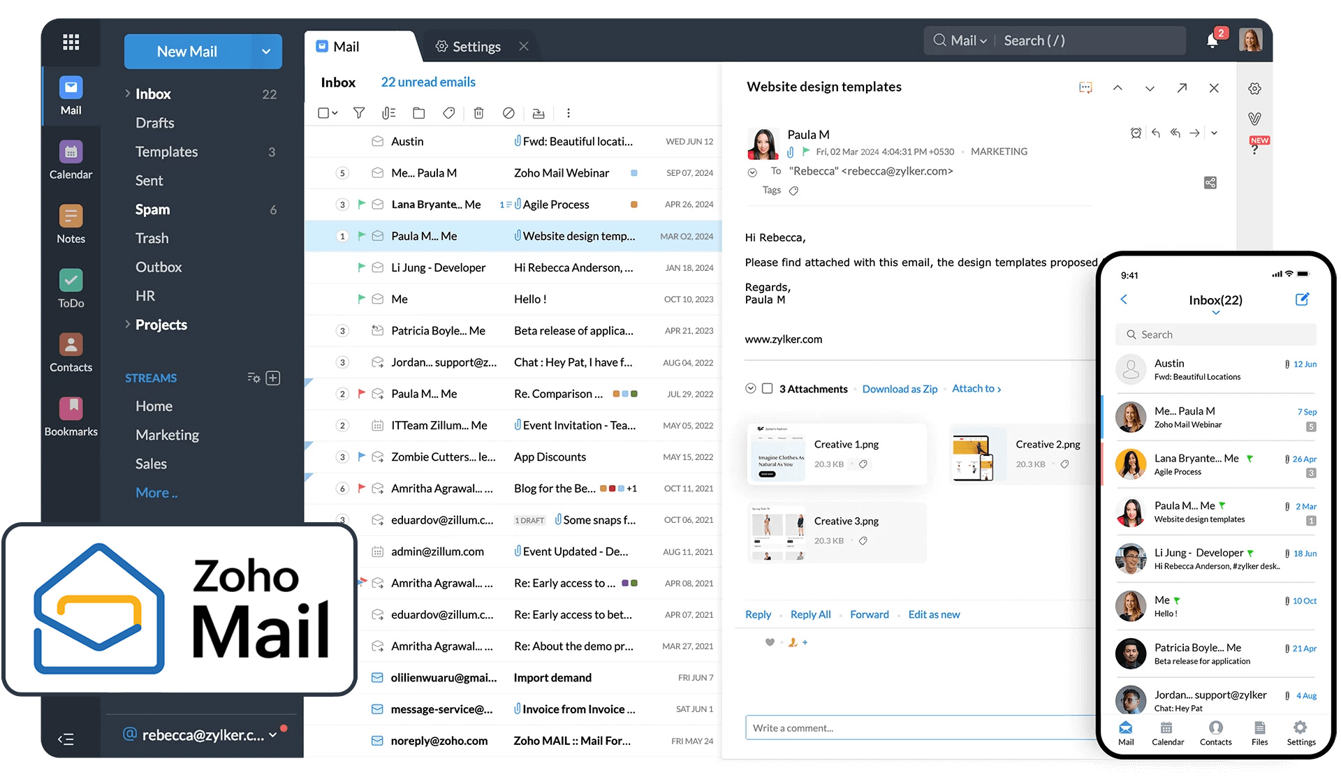Click the archive icon in list toolbar

click(x=538, y=112)
